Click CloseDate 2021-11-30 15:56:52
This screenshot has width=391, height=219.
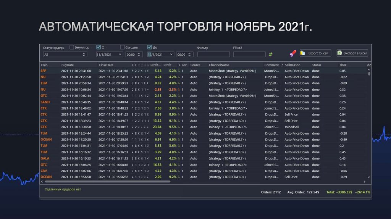coord(113,177)
